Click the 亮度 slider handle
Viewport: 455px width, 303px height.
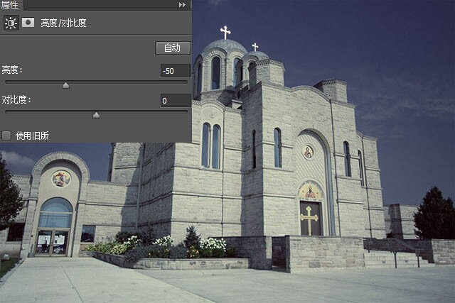(66, 85)
